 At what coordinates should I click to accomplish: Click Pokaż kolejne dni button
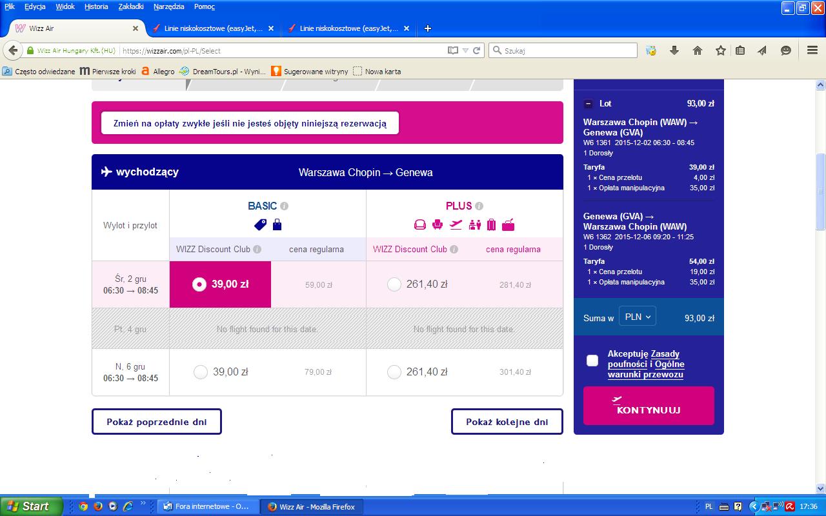point(507,422)
